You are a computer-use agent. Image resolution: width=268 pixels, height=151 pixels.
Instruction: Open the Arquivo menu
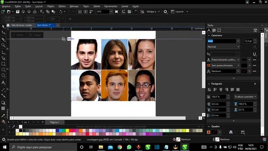(x=6, y=6)
